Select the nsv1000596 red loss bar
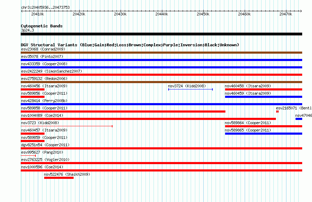Viewport: 312px width, 202px height. [161, 170]
